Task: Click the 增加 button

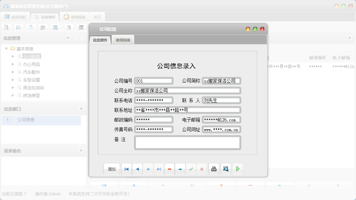Action: [x=112, y=169]
